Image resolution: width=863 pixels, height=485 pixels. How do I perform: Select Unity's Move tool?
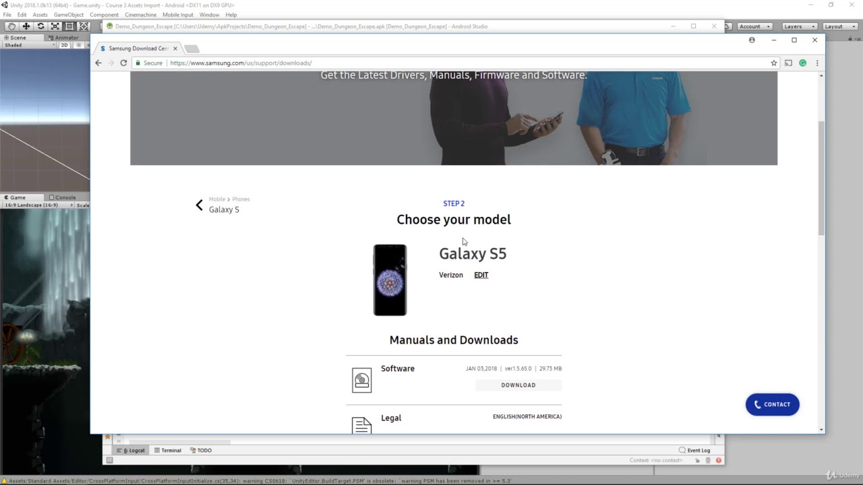(x=26, y=26)
